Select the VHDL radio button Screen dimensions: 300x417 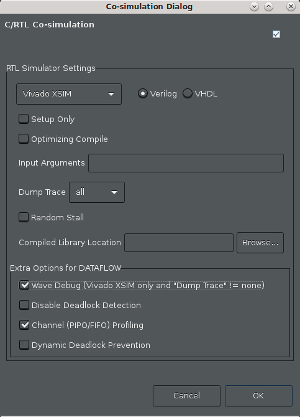188,93
